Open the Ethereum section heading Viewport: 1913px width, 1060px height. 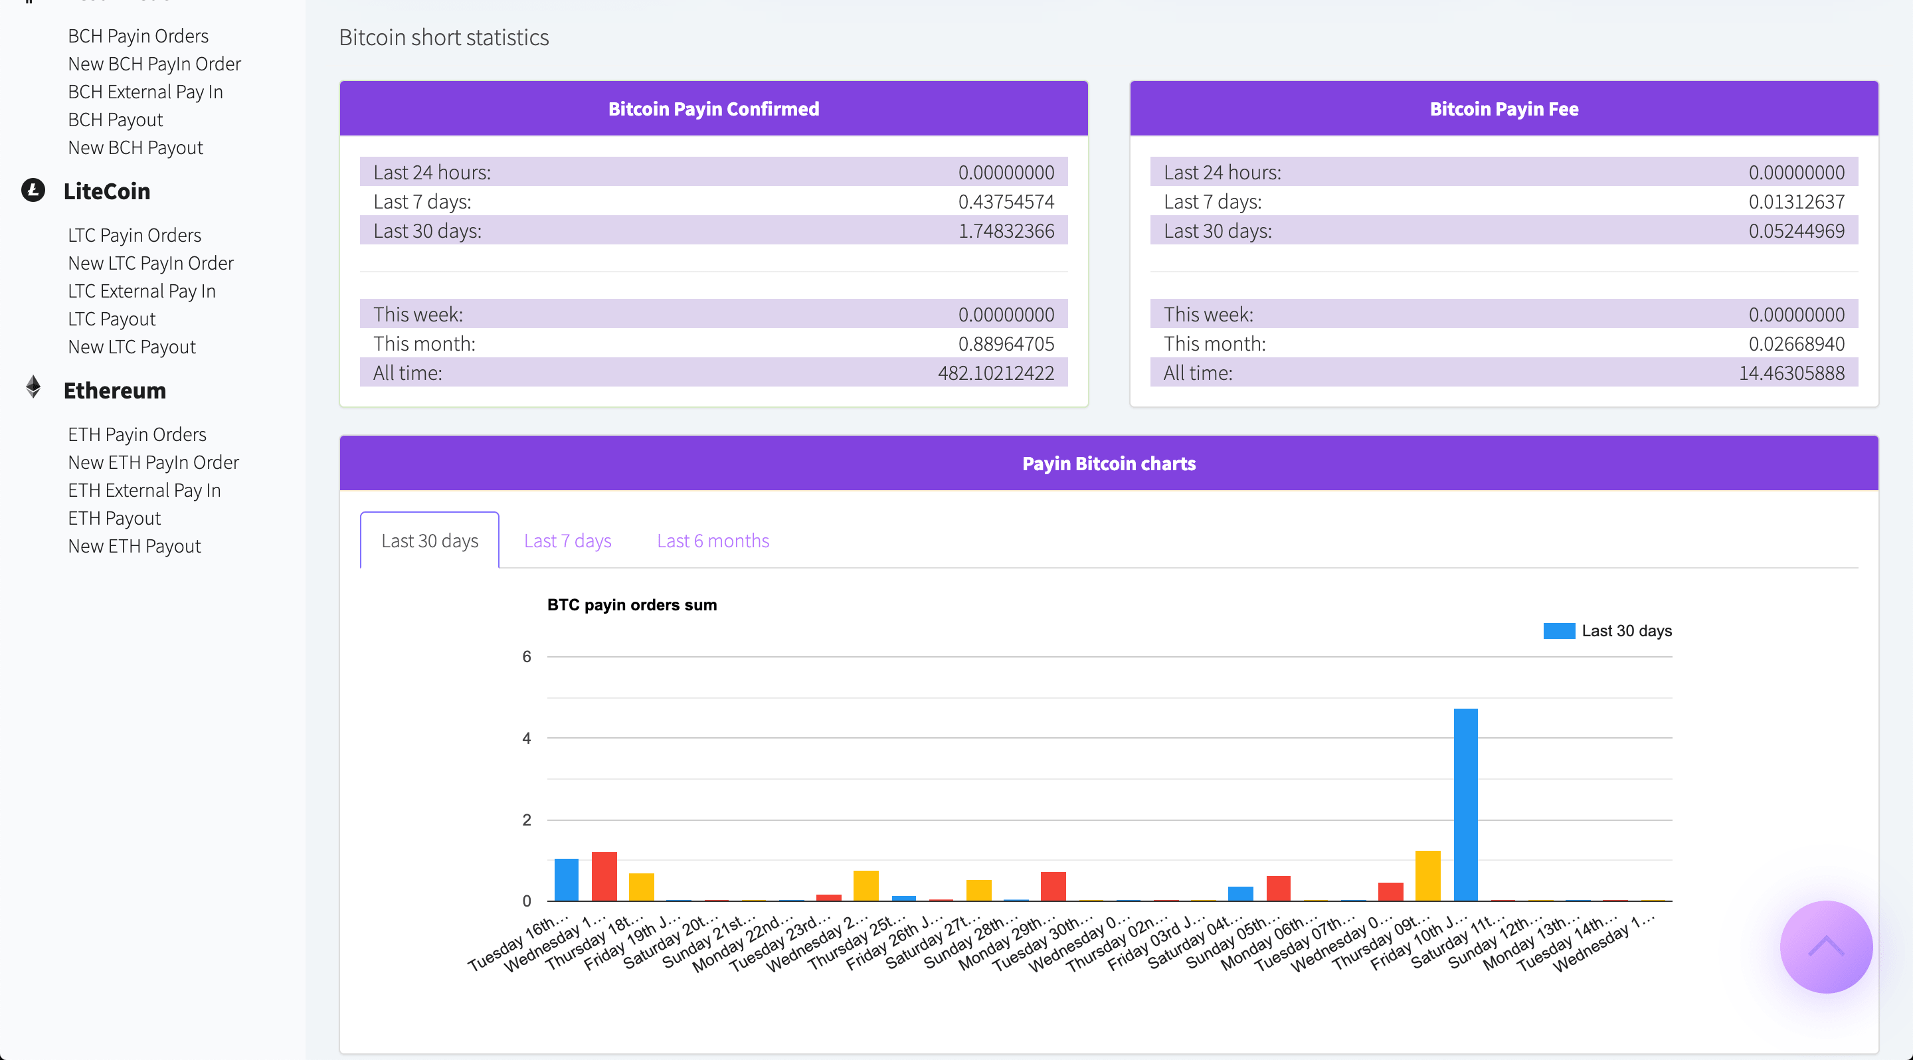(x=114, y=390)
